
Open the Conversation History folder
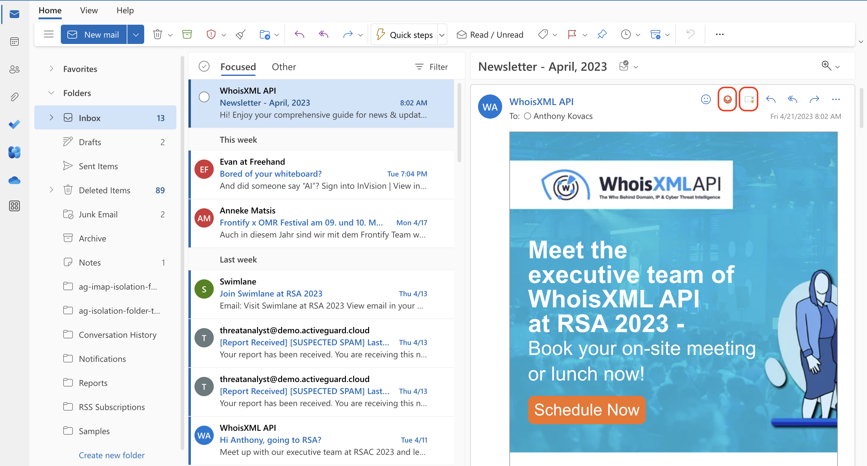[x=105, y=334]
